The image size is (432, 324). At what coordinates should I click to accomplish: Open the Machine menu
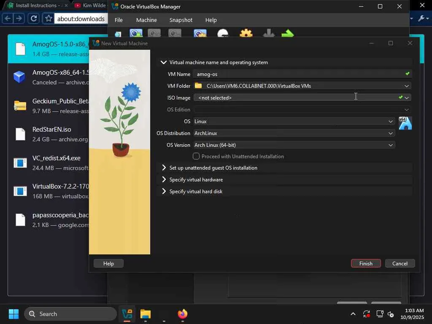146,20
